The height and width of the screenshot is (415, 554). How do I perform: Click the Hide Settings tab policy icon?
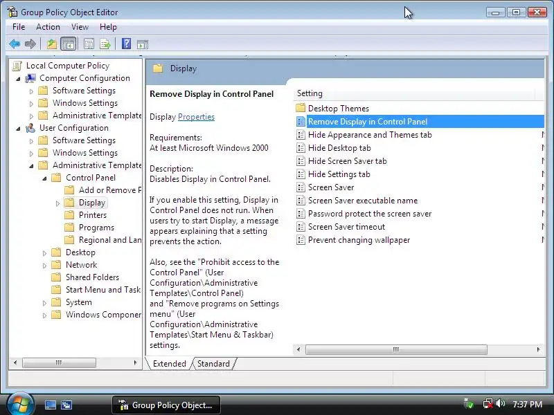click(301, 174)
